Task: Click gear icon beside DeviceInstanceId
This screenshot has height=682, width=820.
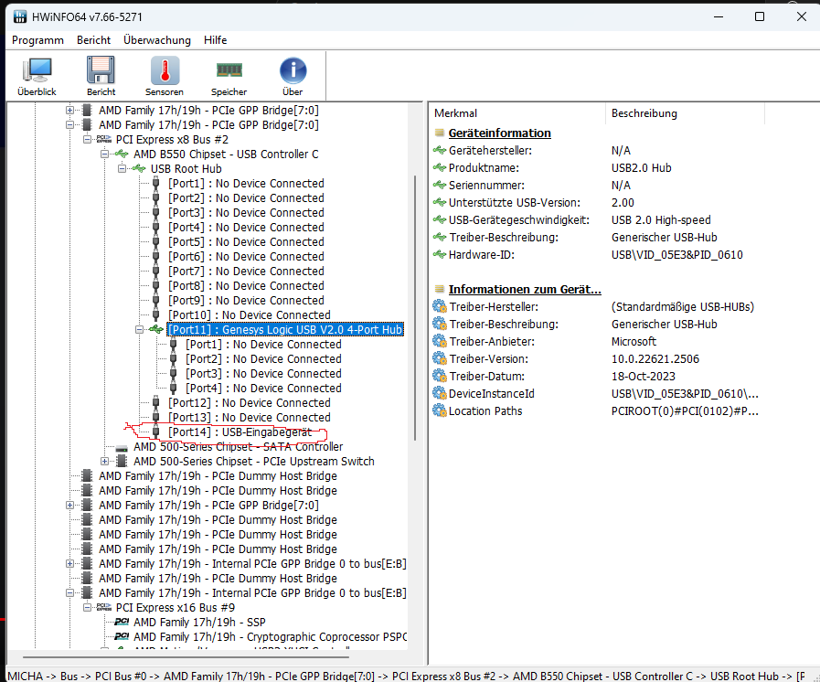Action: click(440, 393)
